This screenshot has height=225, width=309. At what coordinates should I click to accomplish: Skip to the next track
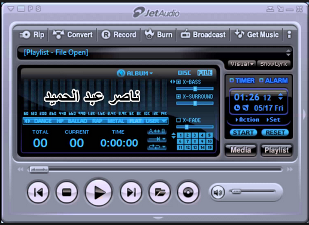pos(131,193)
